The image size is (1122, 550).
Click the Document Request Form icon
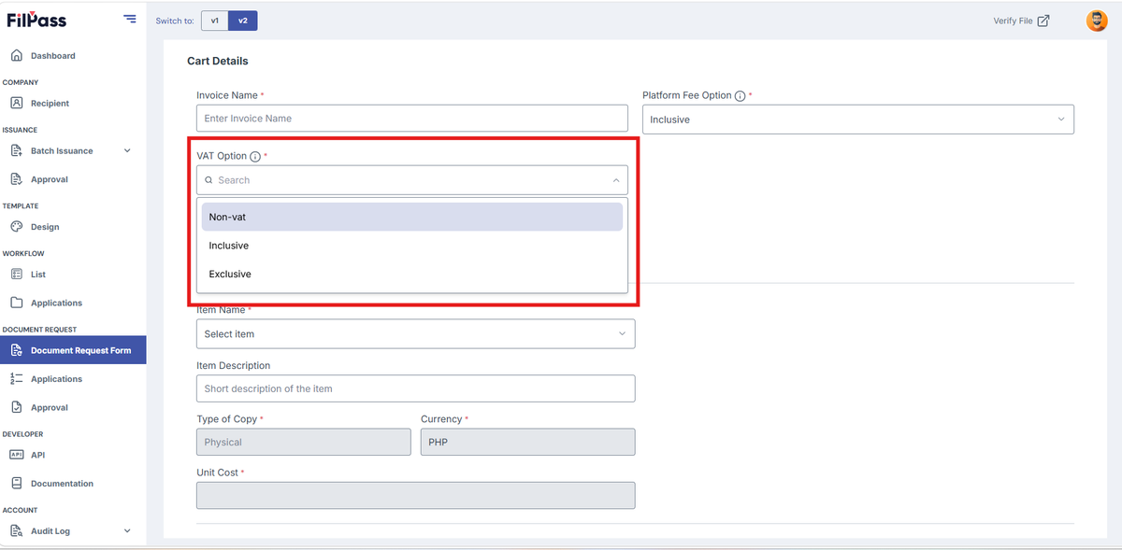click(x=16, y=350)
